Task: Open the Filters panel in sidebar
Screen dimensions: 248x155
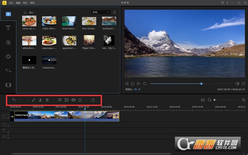Action: click(8, 42)
